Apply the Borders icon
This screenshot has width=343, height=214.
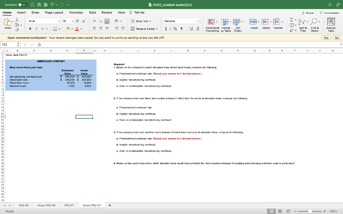tap(55, 29)
